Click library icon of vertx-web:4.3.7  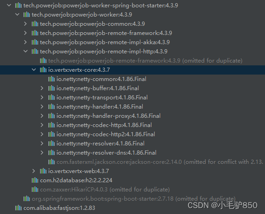point(43,171)
